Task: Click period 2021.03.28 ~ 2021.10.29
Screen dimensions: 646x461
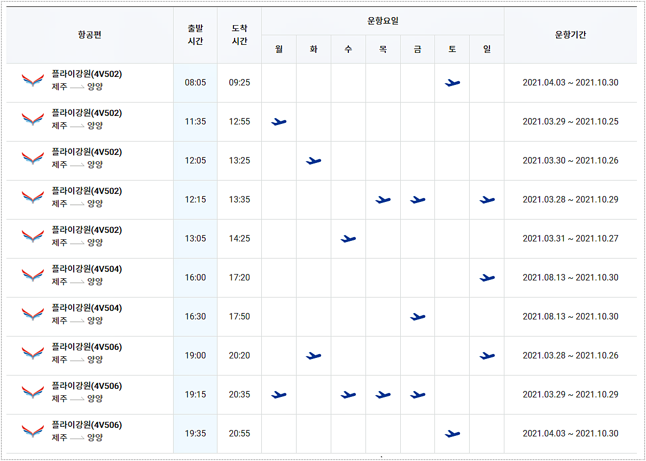Action: 571,200
